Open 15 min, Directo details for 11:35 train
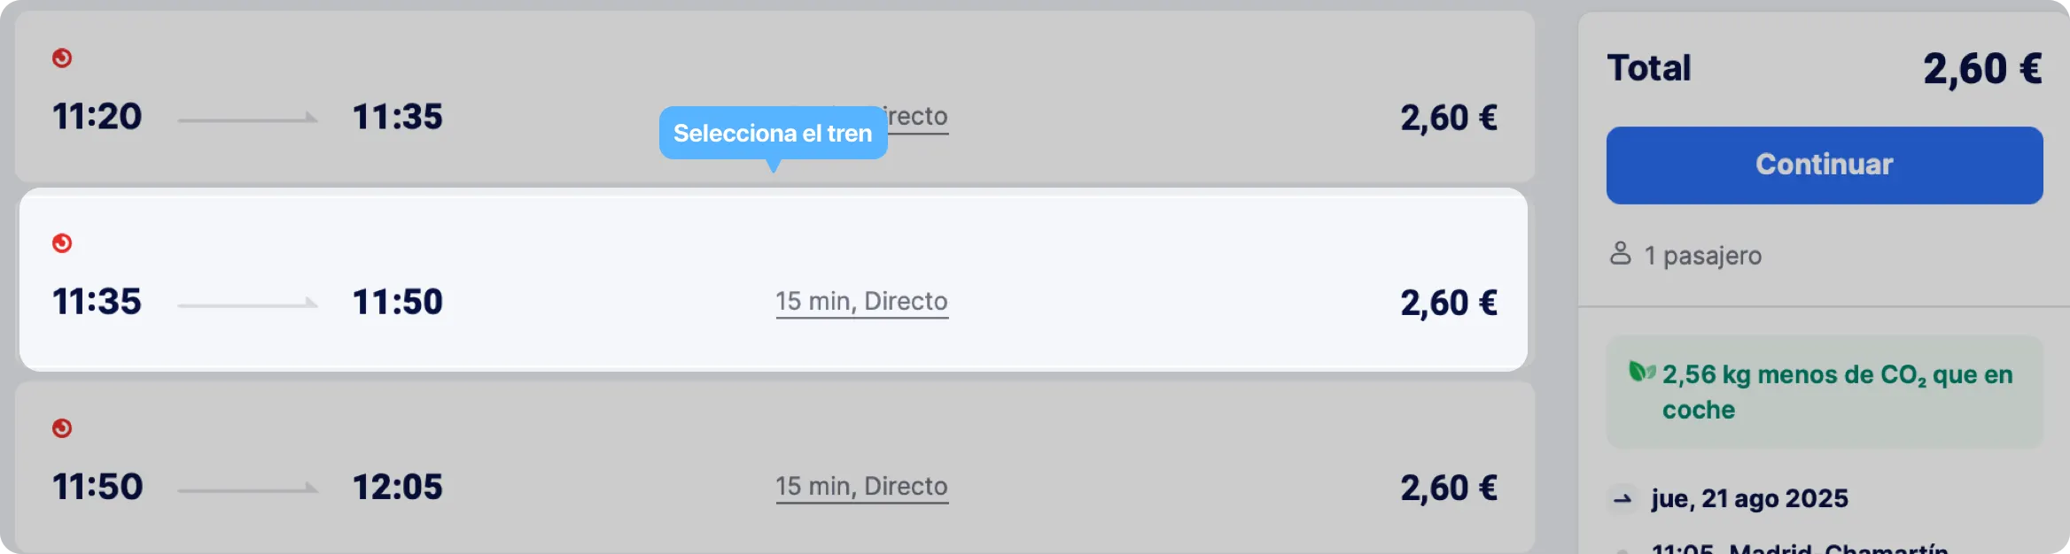The image size is (2070, 554). 862,302
